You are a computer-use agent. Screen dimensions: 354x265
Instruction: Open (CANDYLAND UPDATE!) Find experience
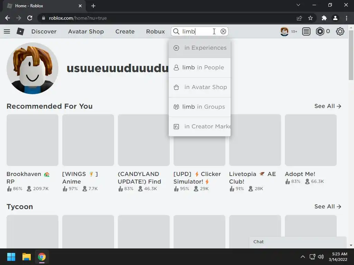(143, 140)
